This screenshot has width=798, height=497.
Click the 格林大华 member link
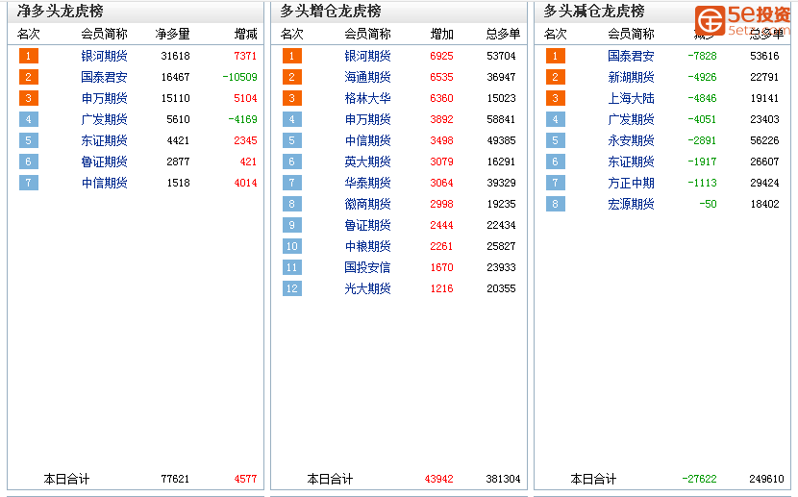(x=367, y=98)
